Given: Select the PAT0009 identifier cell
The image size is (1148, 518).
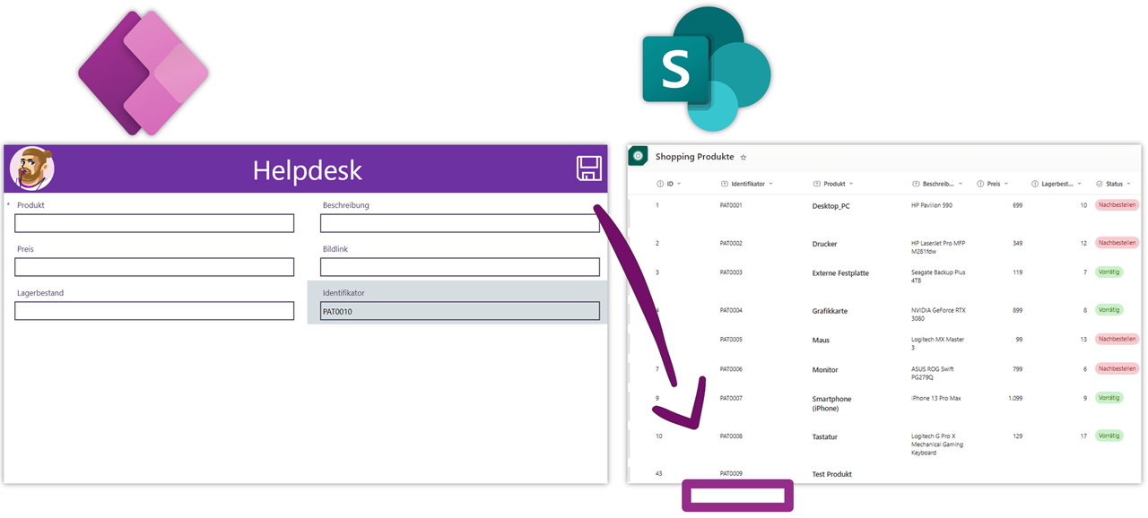Looking at the screenshot, I should (731, 473).
